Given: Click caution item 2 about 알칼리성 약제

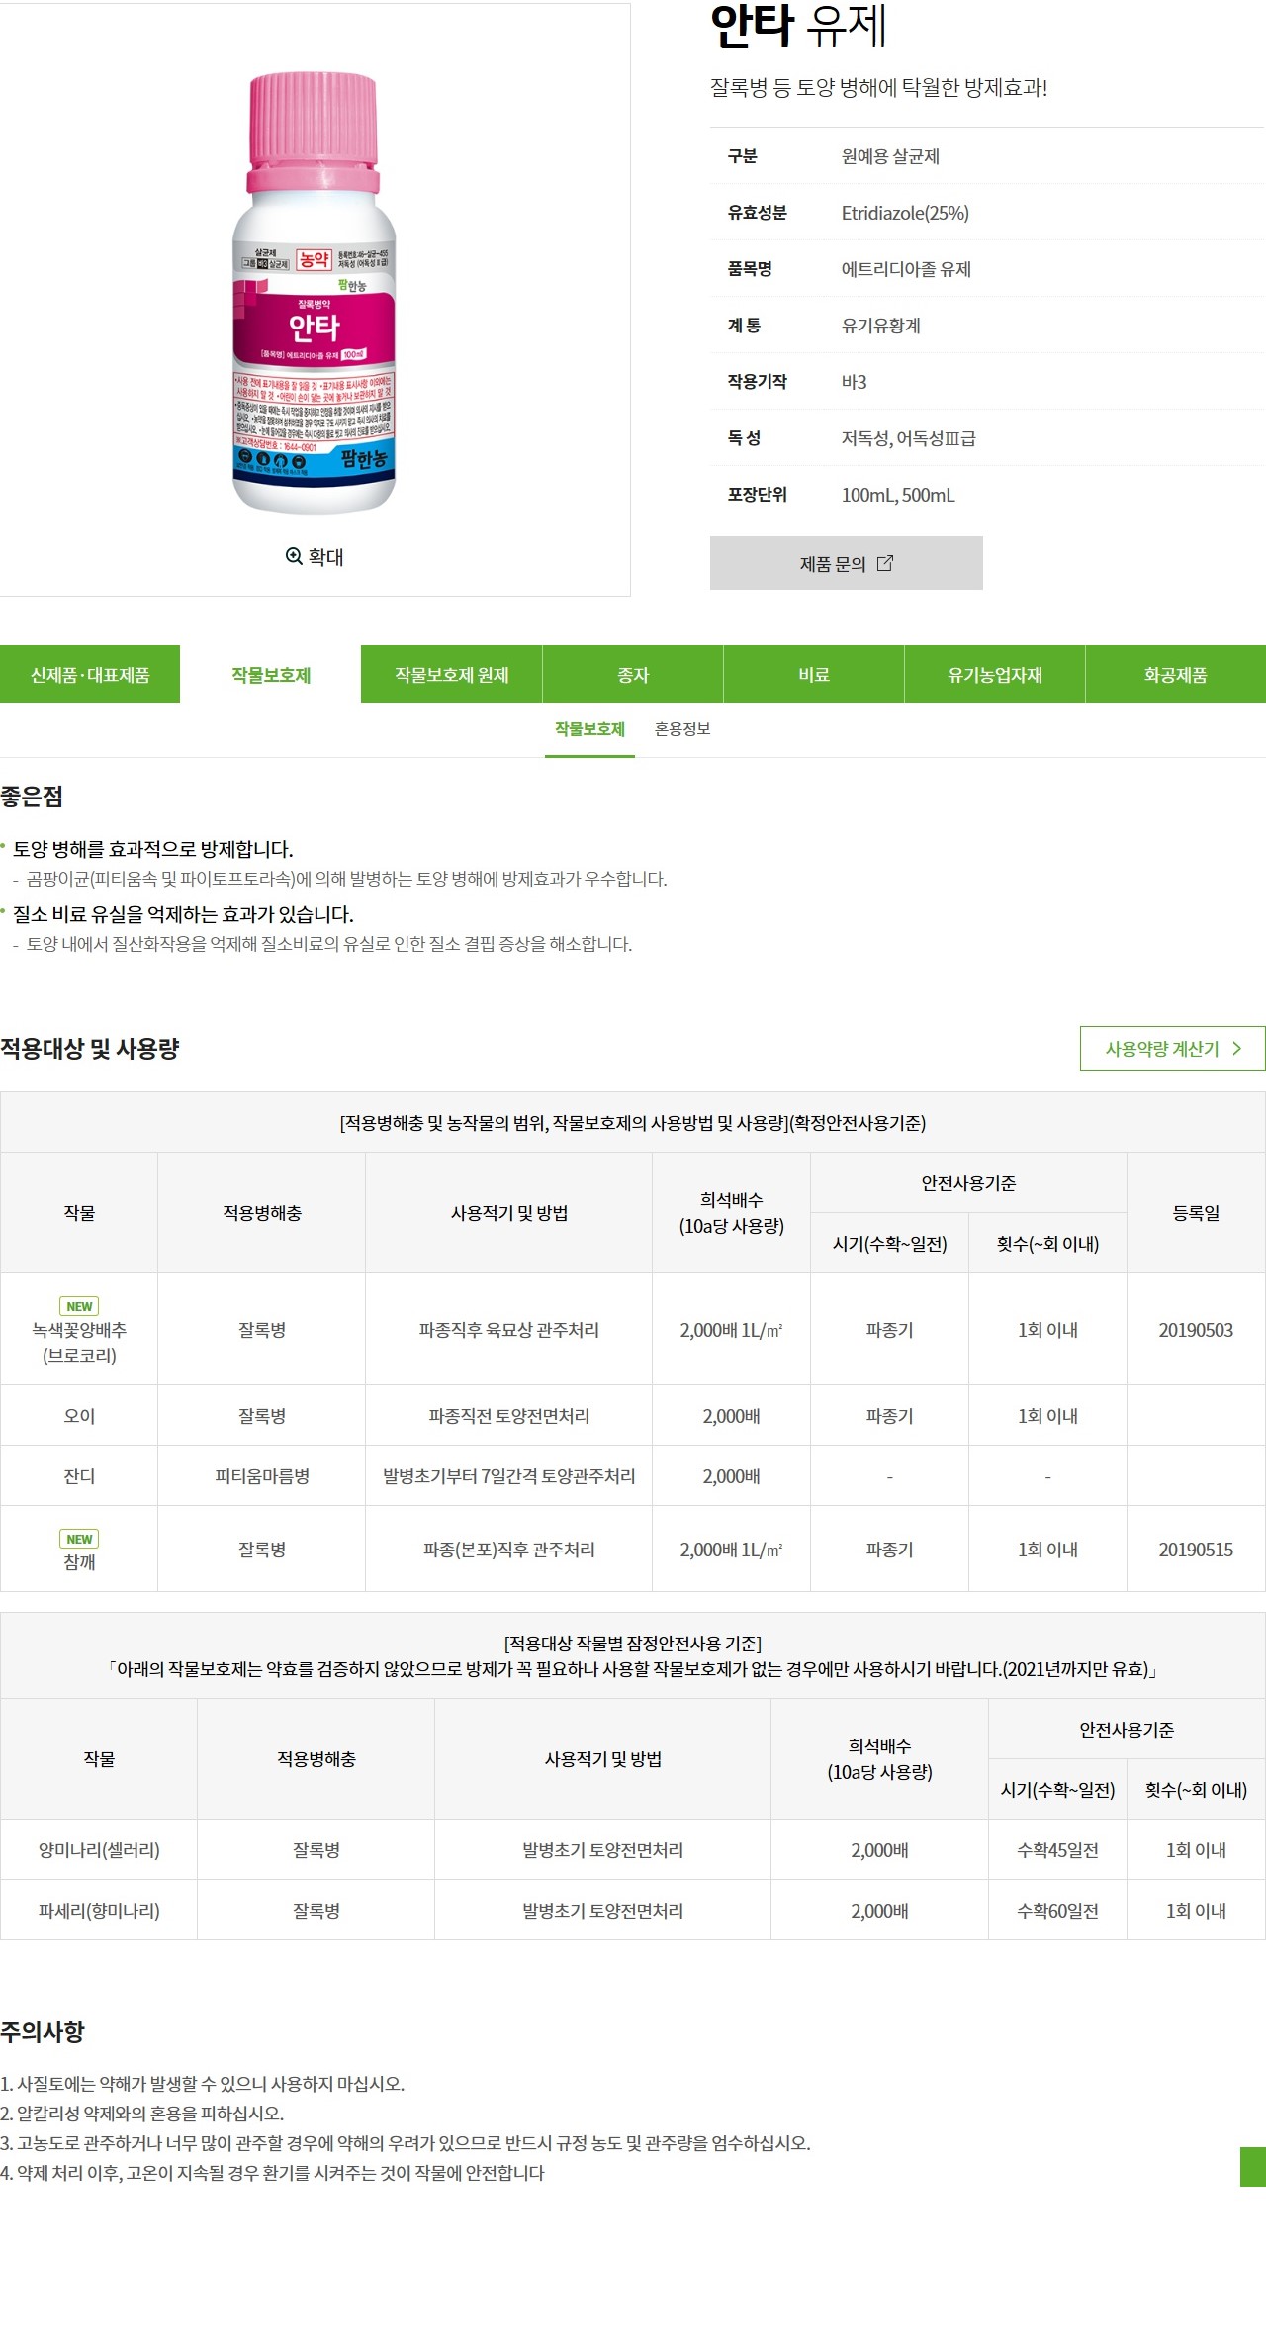Looking at the screenshot, I should point(142,2114).
